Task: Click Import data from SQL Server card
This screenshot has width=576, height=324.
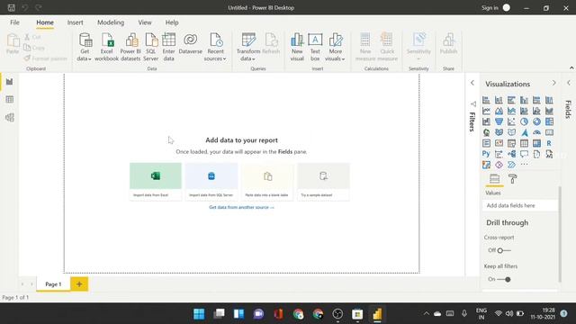Action: 211,182
